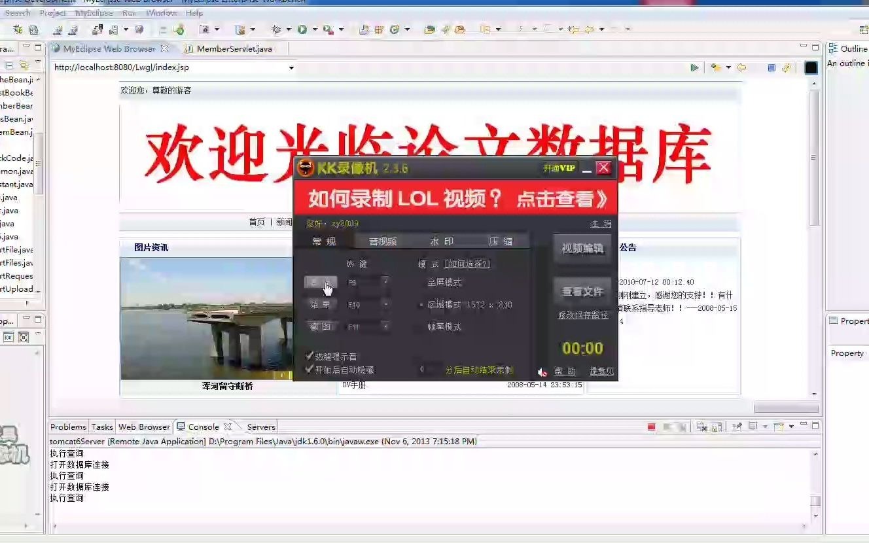Click the Outline view icon
Image resolution: width=869 pixels, height=543 pixels.
(834, 48)
